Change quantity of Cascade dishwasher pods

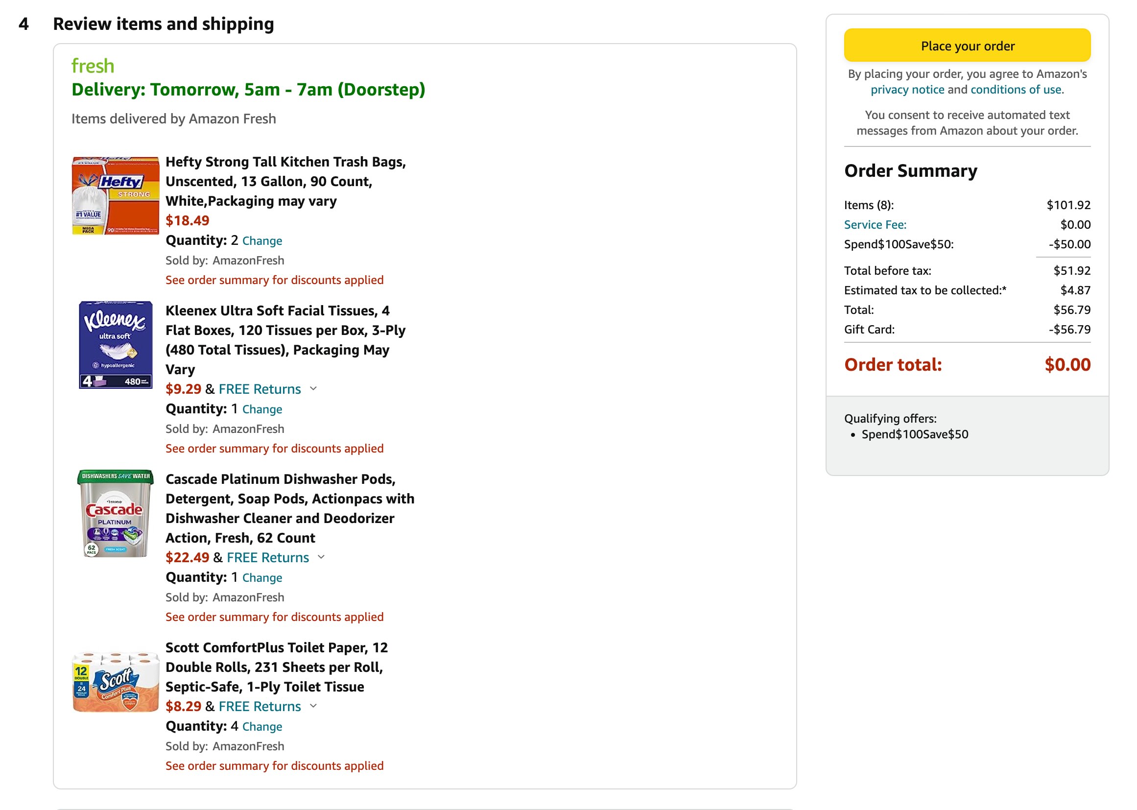point(262,577)
